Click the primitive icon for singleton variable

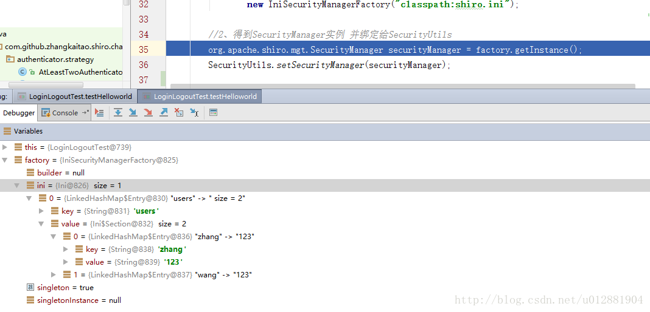pyautogui.click(x=30, y=287)
